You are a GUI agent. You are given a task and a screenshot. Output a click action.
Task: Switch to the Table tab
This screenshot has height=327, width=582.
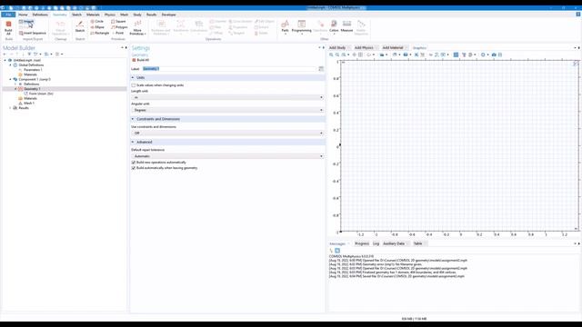[418, 243]
